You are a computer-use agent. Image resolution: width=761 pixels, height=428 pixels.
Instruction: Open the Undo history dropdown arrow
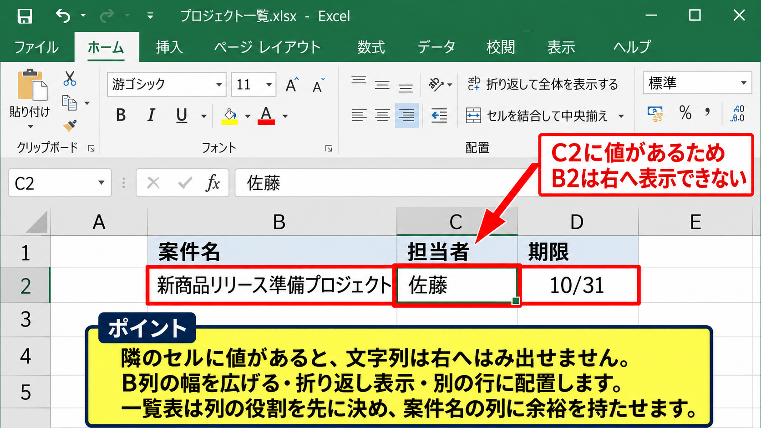coord(83,15)
